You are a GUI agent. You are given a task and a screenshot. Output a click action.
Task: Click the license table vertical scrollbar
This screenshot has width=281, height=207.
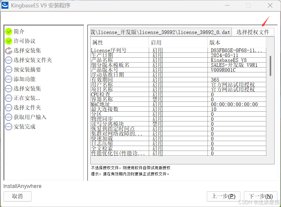click(x=270, y=66)
